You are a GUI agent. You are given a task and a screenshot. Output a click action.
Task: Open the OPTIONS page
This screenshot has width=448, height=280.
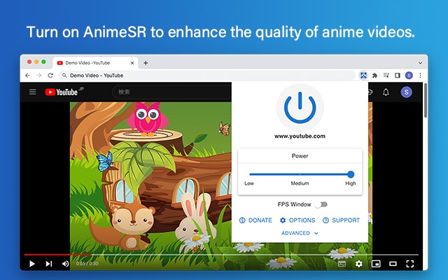click(x=297, y=220)
